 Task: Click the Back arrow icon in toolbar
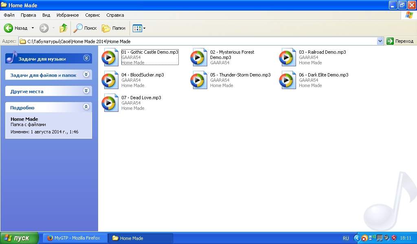click(9, 28)
